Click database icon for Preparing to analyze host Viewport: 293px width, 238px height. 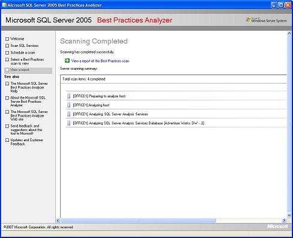click(68, 96)
